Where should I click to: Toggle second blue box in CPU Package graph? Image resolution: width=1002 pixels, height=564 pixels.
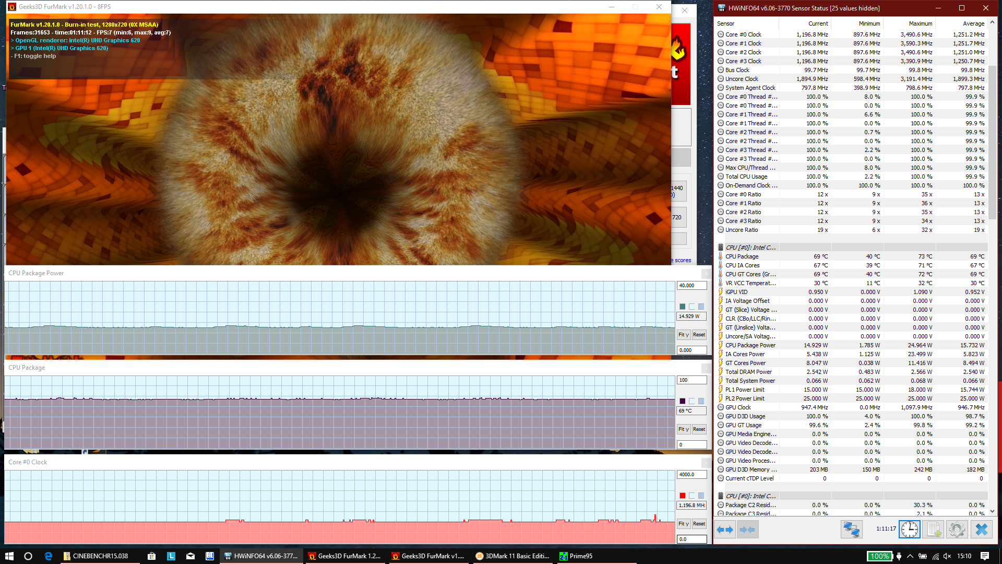[701, 401]
